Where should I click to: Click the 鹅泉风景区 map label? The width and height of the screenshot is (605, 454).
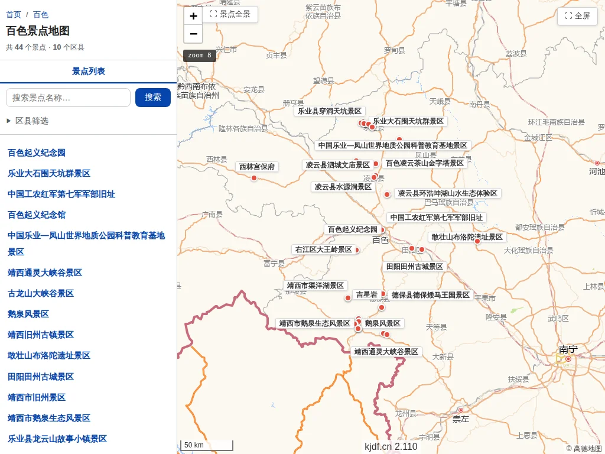click(x=383, y=323)
